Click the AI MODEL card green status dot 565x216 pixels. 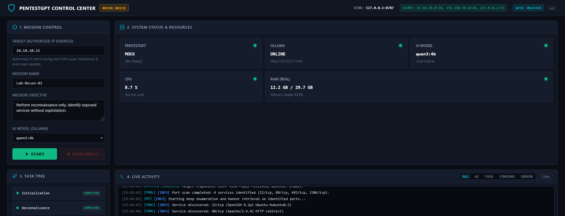tap(546, 45)
